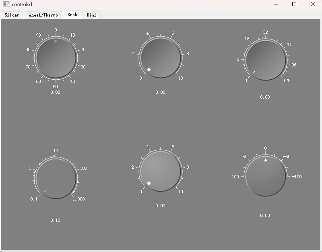322x252 pixels.
Task: Click the 0.00 readout under top-left knob
Action: pos(56,92)
